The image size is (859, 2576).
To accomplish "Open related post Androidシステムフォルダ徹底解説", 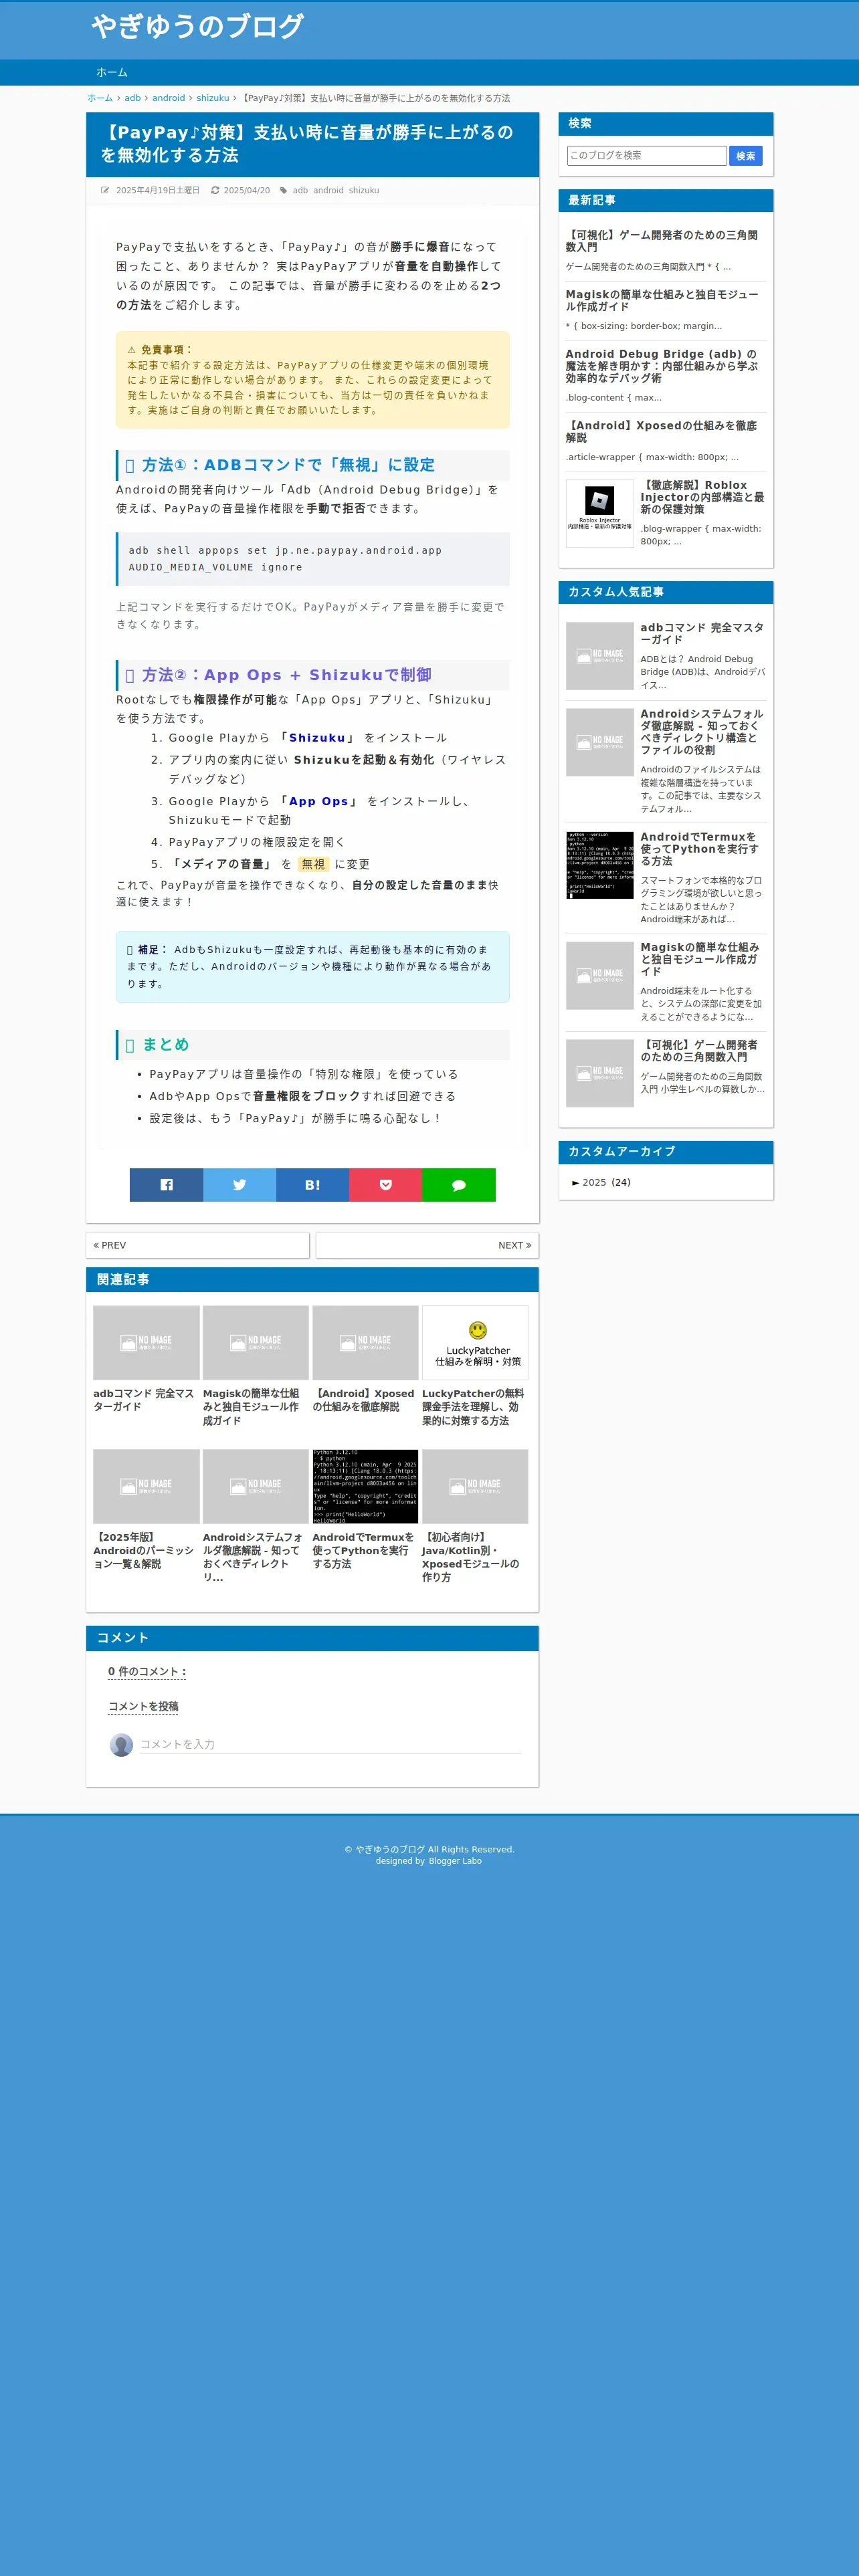I will 254,1557.
